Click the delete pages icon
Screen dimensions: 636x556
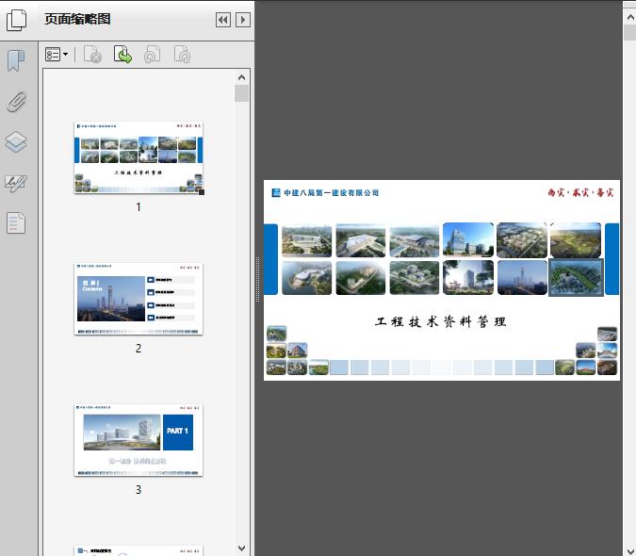pos(92,56)
